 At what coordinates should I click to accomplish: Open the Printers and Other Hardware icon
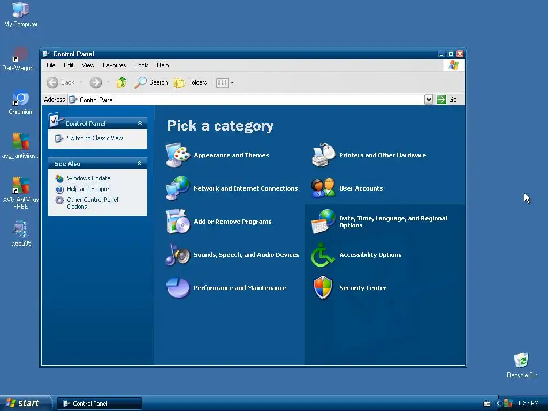click(x=323, y=155)
